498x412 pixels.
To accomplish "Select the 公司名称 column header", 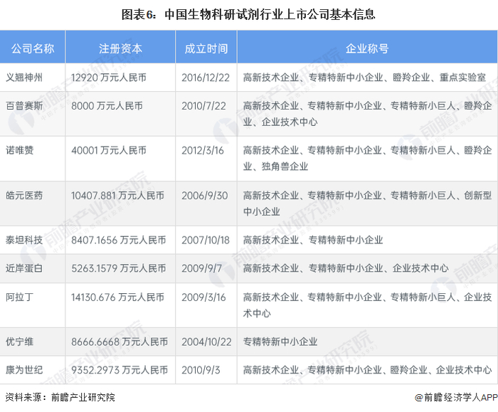I will 33,48.
